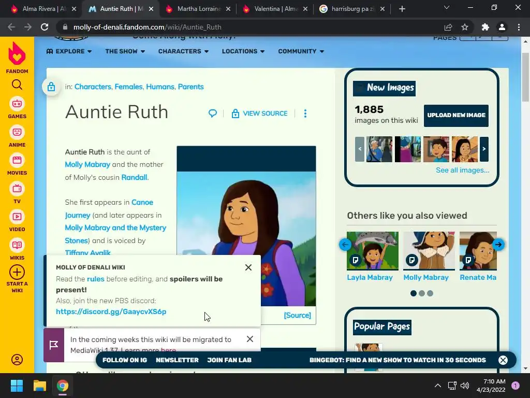Slide the Others like you carousel left

tap(345, 245)
